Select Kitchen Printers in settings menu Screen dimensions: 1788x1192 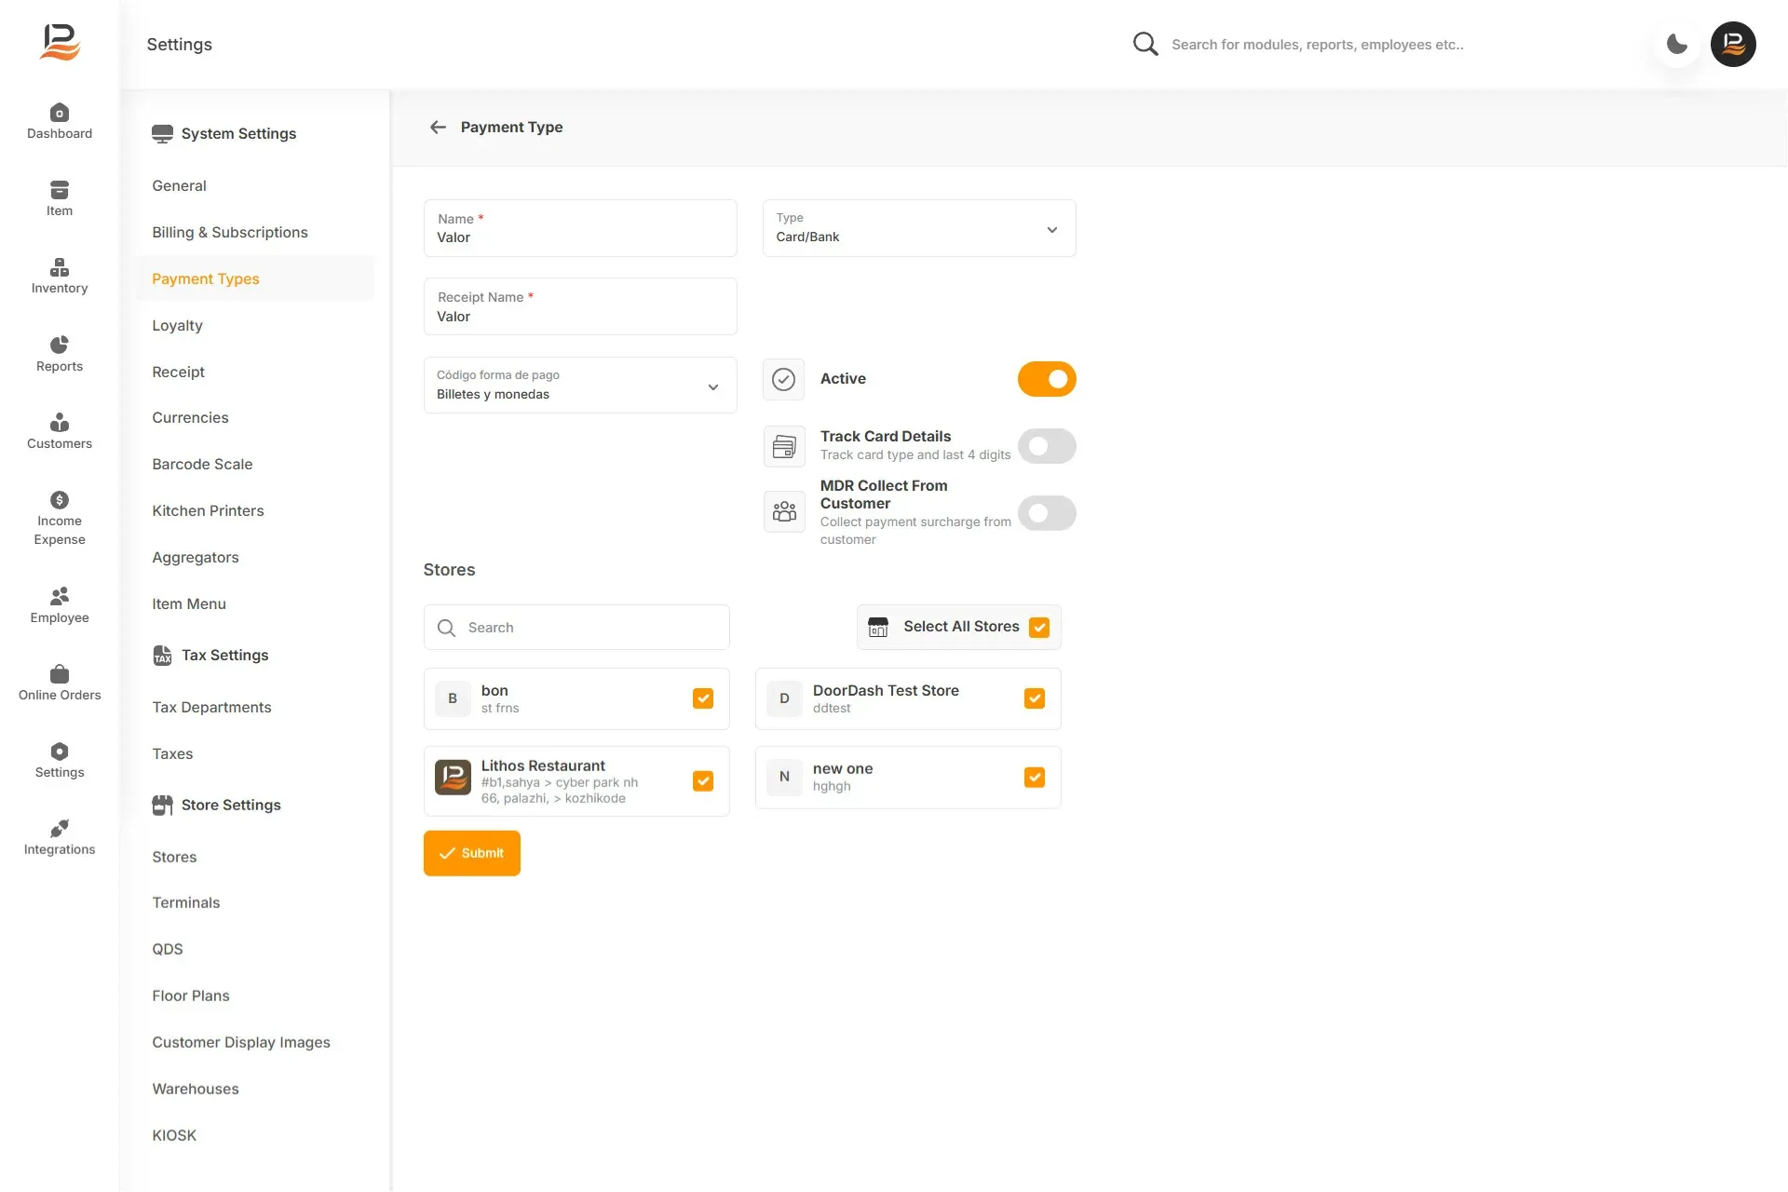(x=208, y=510)
